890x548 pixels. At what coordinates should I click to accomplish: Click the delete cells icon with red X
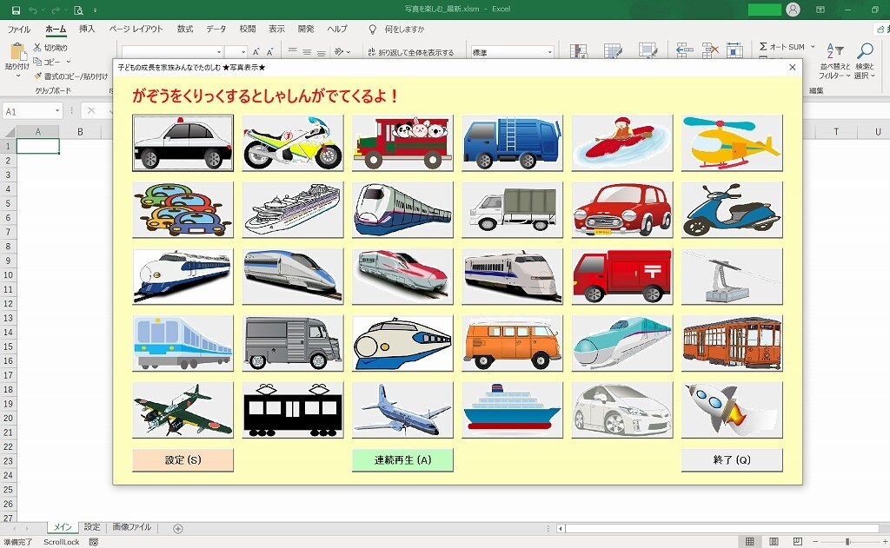[x=710, y=51]
